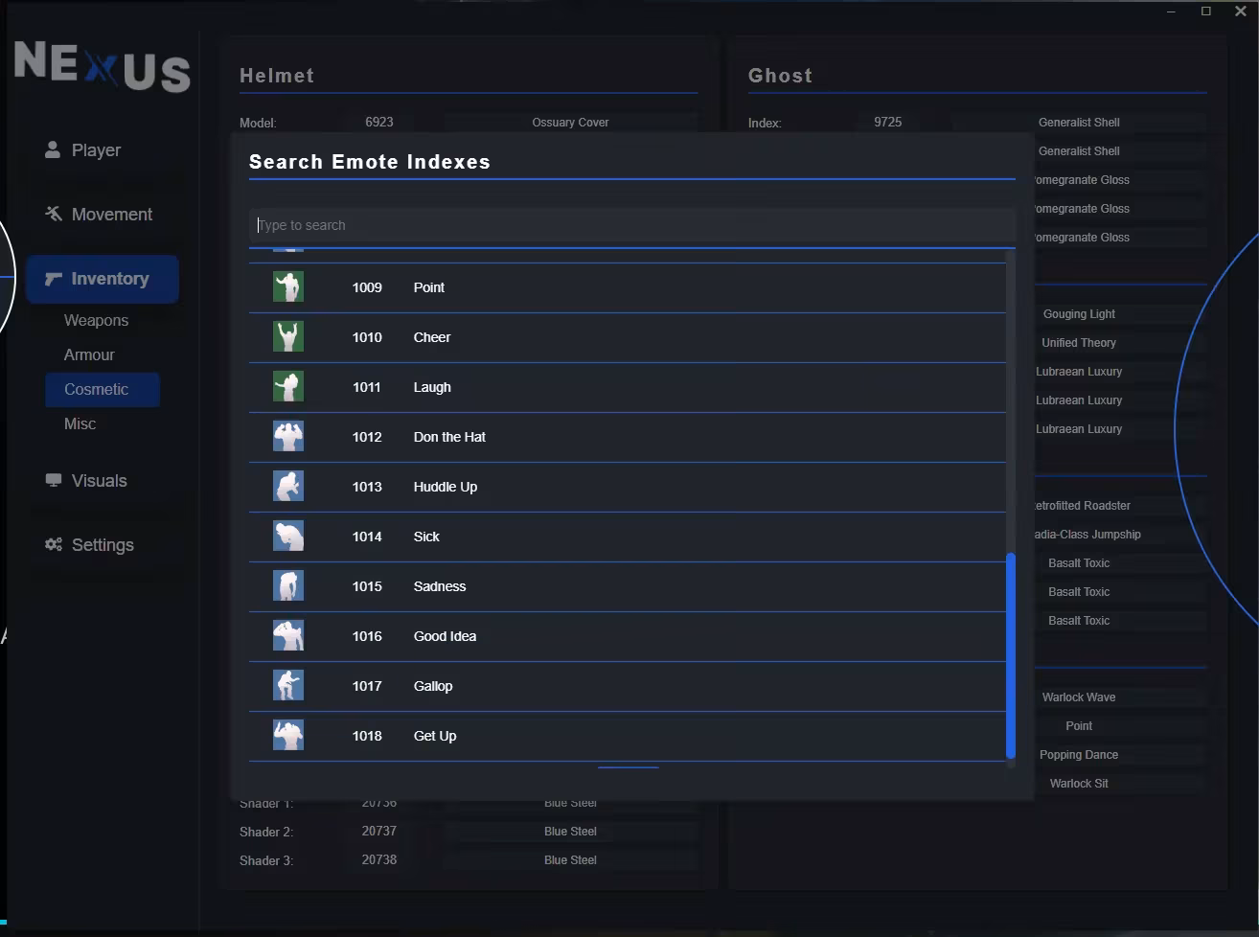Viewport: 1259px width, 937px height.
Task: Click the emote list scrollbar thumb
Action: [x=1010, y=655]
